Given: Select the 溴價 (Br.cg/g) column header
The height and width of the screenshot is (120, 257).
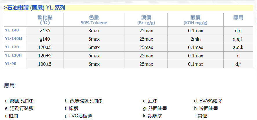Looking at the screenshot, I should [x=146, y=20].
